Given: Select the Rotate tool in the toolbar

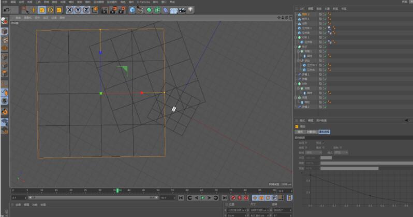Looking at the screenshot, I should coord(51,9).
